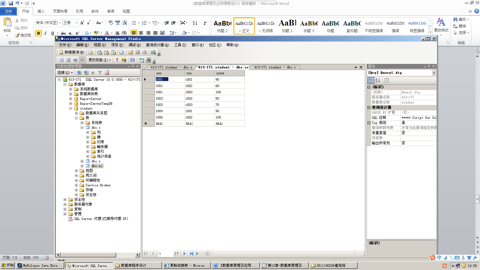Click the Disconnect icon in Object Explorer
Viewport: 480px width, 270px height.
pos(86,73)
